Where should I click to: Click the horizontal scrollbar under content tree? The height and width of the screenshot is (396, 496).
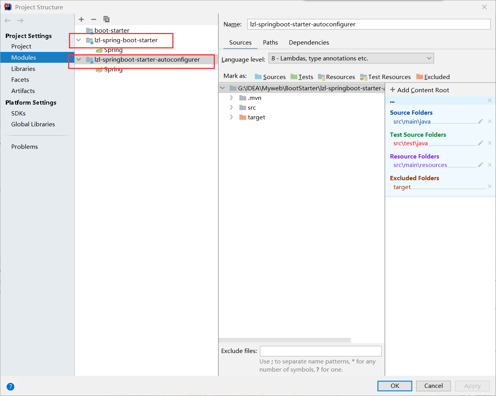pyautogui.click(x=285, y=340)
